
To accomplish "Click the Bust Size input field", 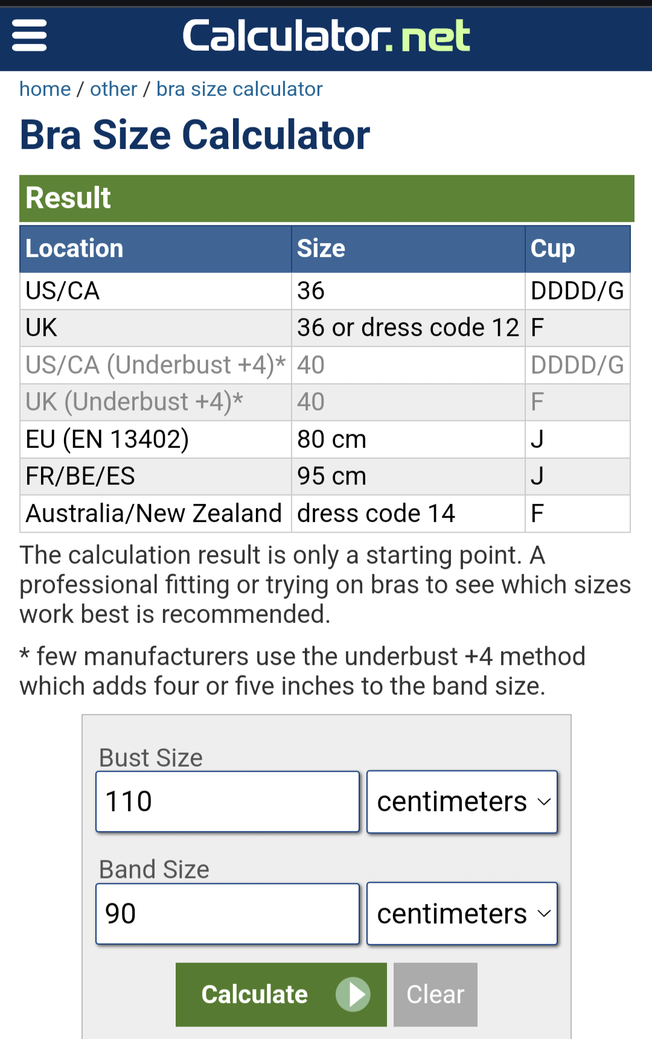I will coord(228,802).
